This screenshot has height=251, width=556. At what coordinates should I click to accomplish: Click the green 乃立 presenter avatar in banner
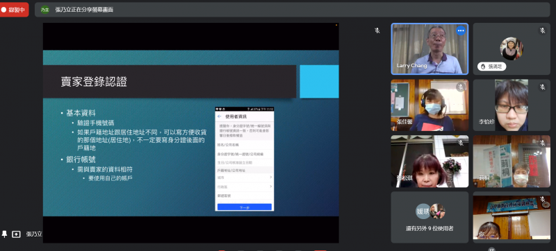pos(45,10)
